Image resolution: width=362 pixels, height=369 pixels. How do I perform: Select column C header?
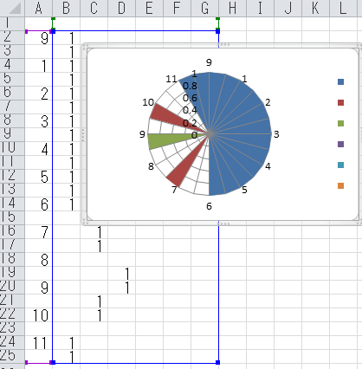click(x=94, y=8)
